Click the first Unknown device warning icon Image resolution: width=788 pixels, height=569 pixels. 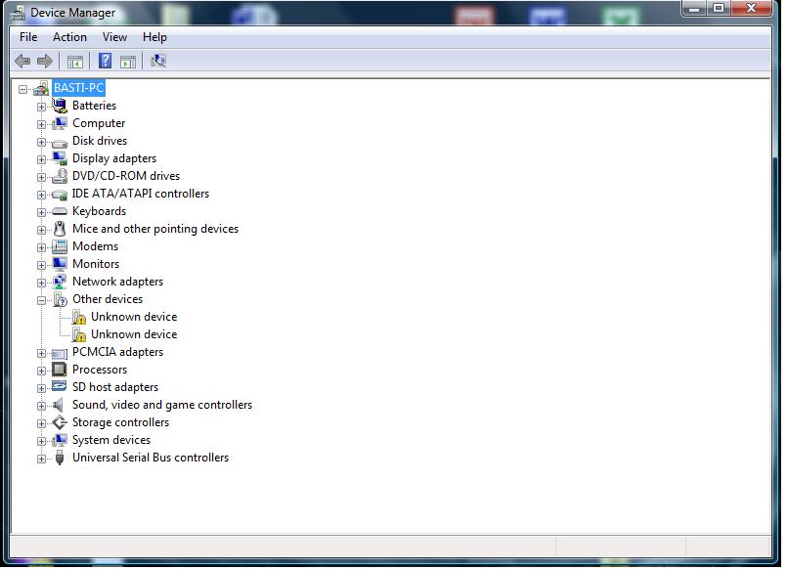(79, 317)
